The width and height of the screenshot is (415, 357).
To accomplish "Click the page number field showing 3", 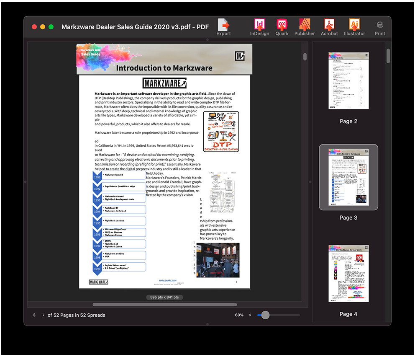I will pyautogui.click(x=34, y=315).
